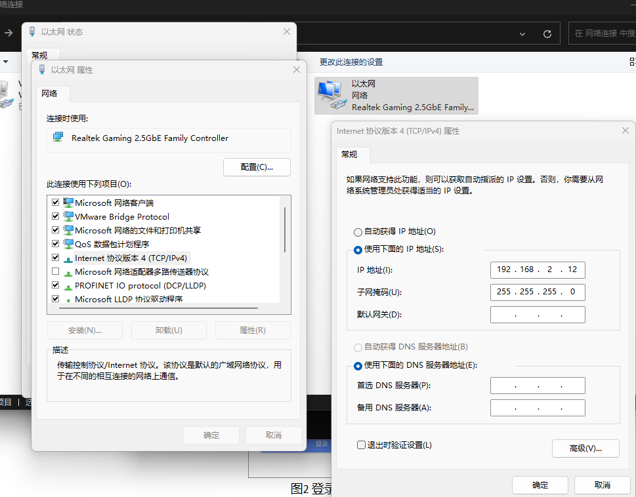Select the 常规 tab in IPv4 properties
Image resolution: width=636 pixels, height=497 pixels.
coord(349,155)
